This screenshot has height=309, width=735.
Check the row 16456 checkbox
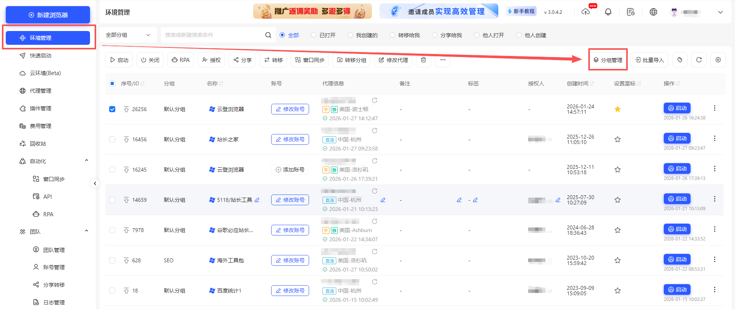coord(112,139)
